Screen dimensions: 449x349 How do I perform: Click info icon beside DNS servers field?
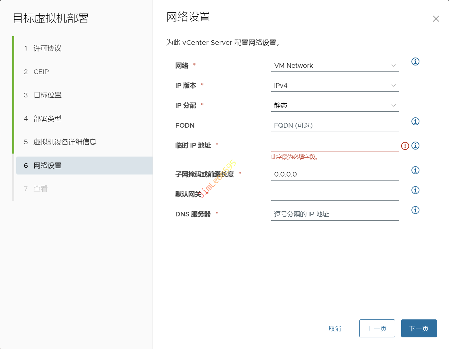click(x=415, y=210)
